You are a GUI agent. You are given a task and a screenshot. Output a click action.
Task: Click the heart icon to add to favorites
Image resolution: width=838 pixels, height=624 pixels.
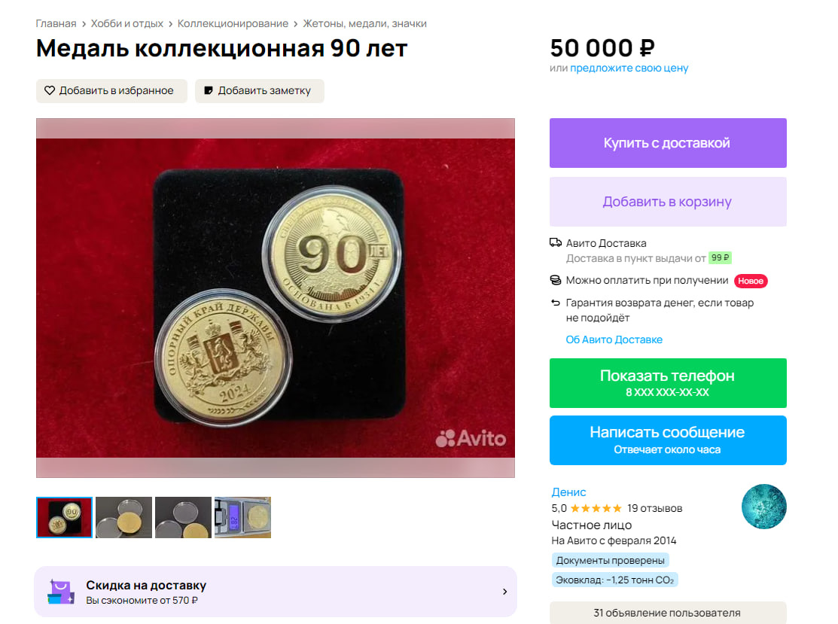pos(50,90)
